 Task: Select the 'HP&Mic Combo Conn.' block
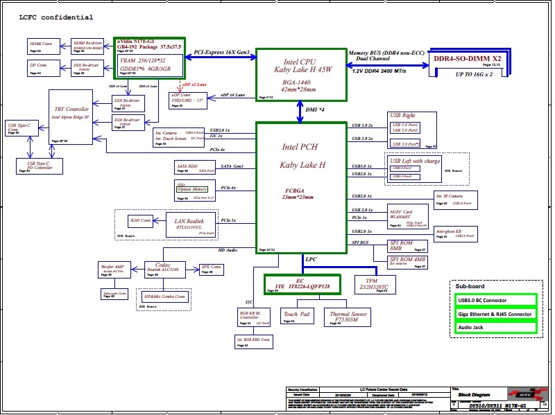tap(165, 297)
